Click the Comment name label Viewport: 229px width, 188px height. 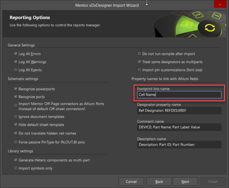150,122
